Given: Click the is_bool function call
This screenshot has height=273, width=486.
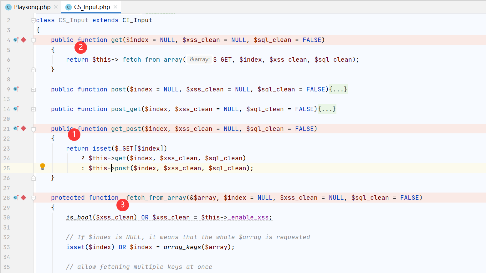Looking at the screenshot, I should pyautogui.click(x=79, y=217).
